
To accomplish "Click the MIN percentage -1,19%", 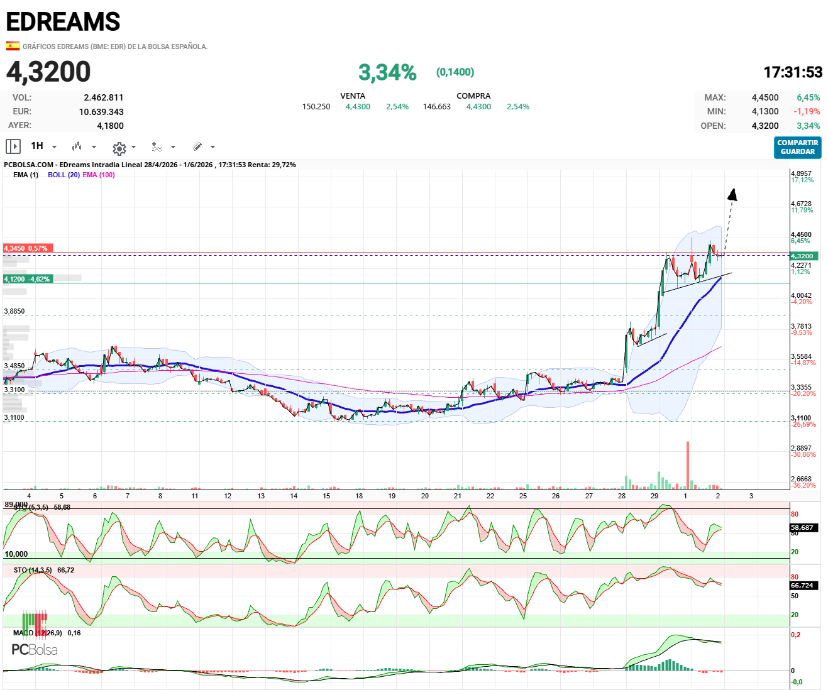I will [x=807, y=111].
